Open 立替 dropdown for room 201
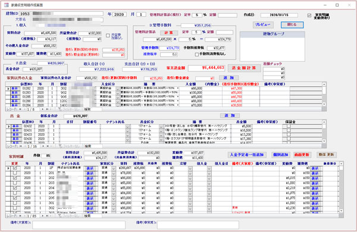This screenshot has height=232, width=357. pyautogui.click(x=190, y=173)
